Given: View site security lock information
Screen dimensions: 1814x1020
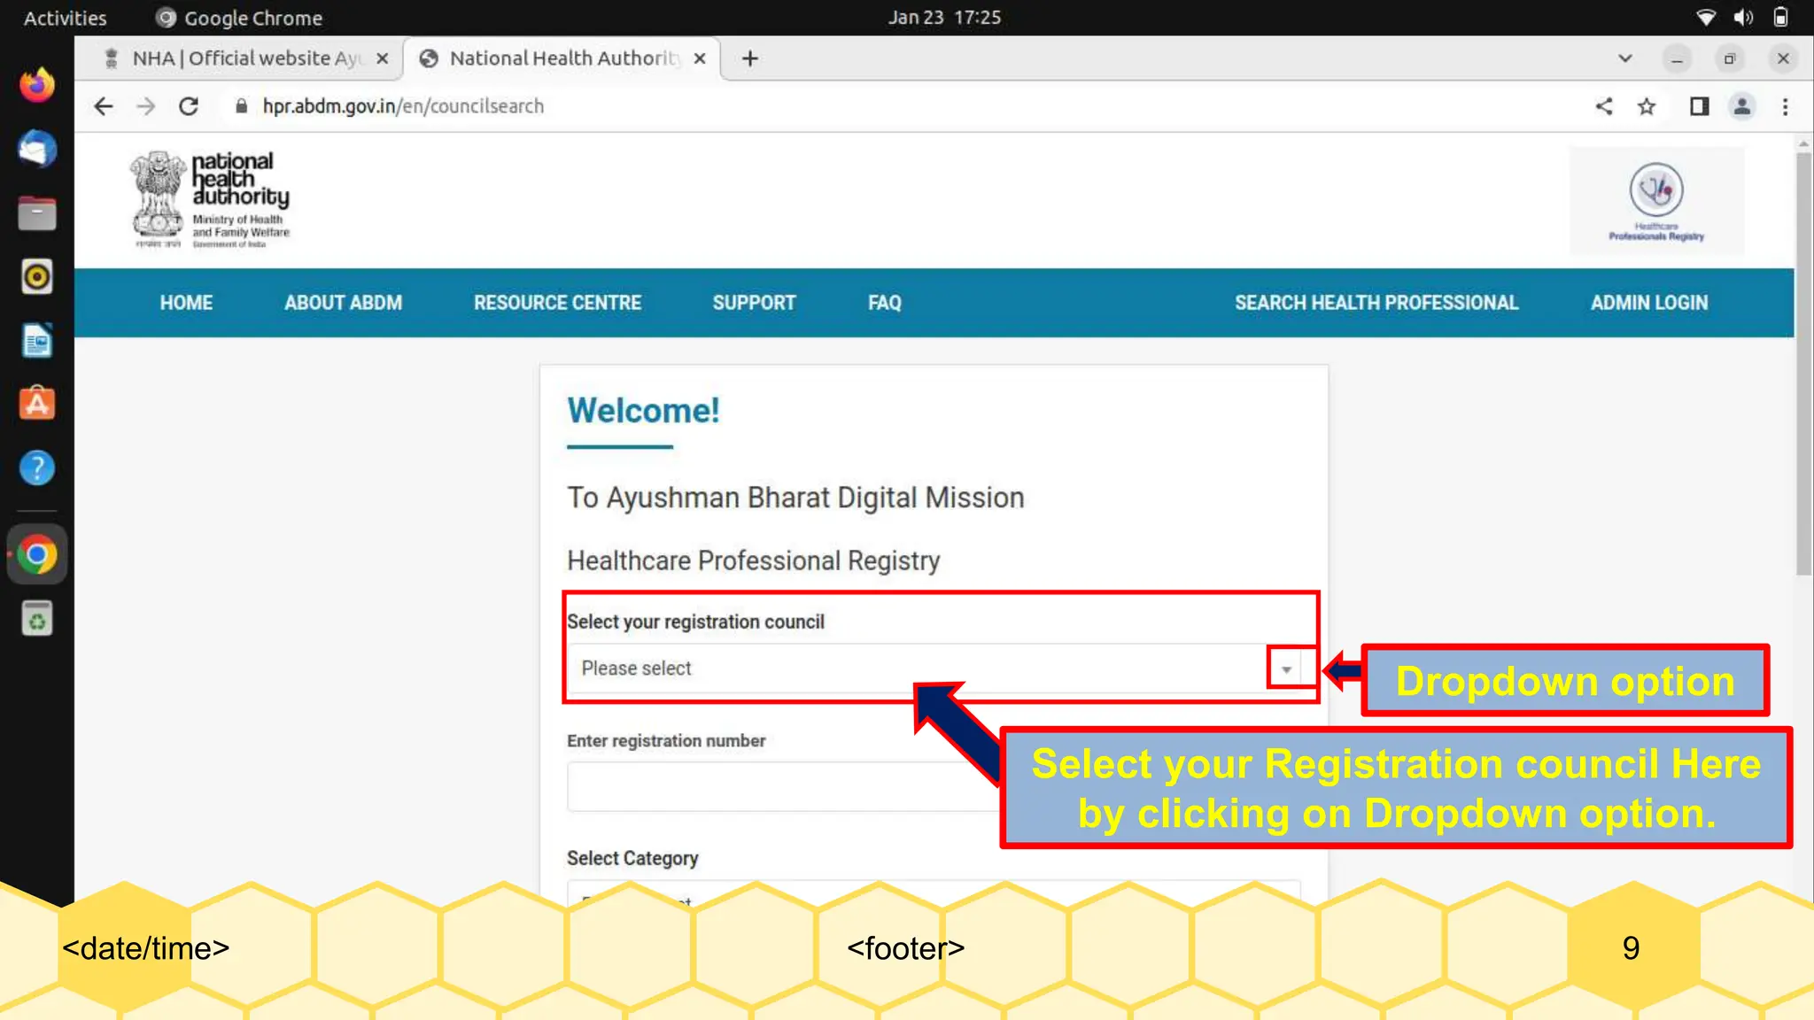Looking at the screenshot, I should (241, 106).
